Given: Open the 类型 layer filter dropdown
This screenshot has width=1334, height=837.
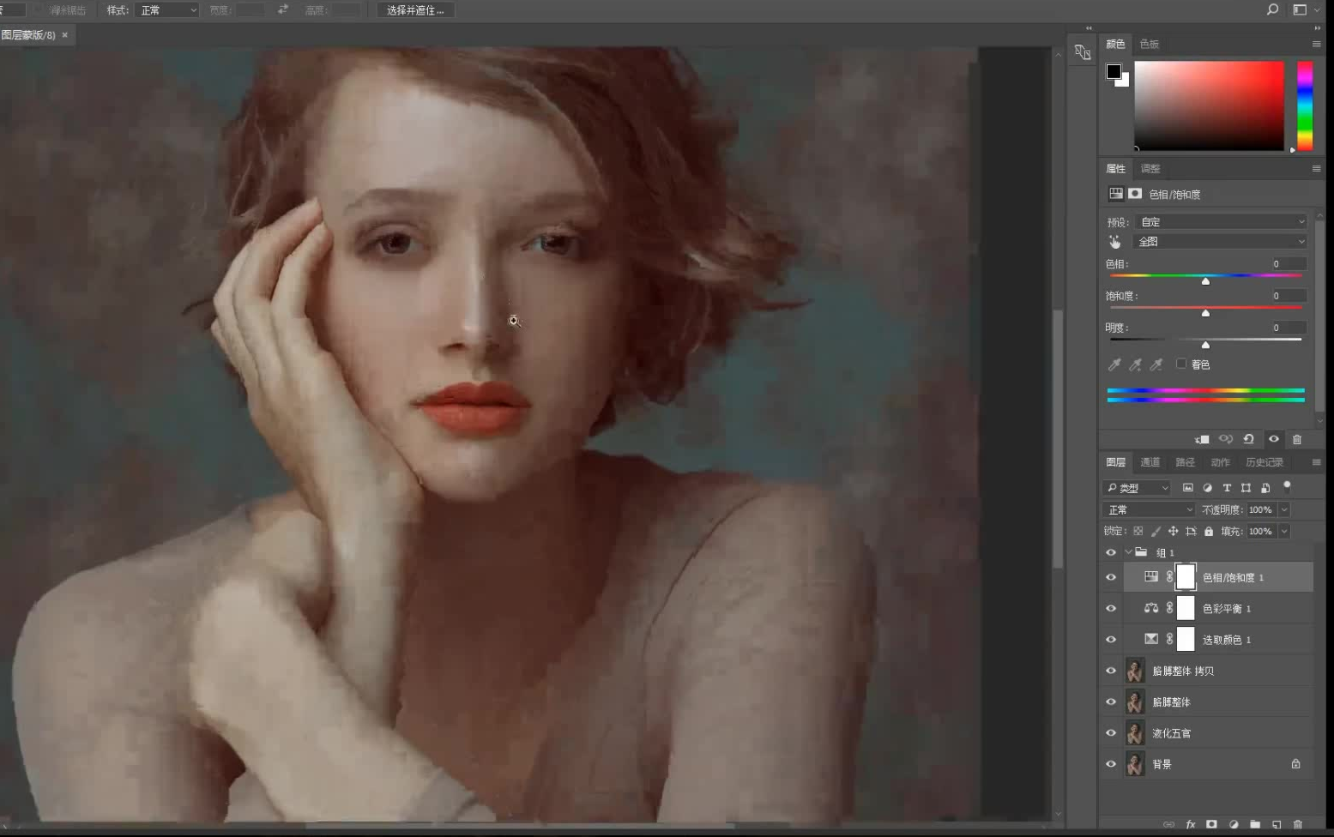Looking at the screenshot, I should tap(1137, 488).
